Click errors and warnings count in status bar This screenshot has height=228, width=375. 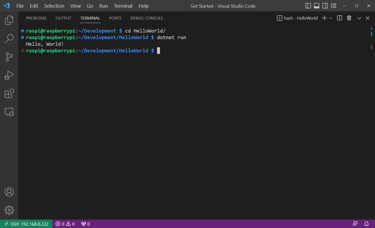65,224
